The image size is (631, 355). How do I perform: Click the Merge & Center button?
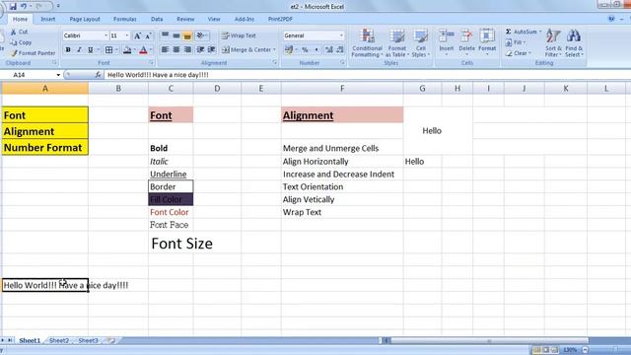point(248,50)
